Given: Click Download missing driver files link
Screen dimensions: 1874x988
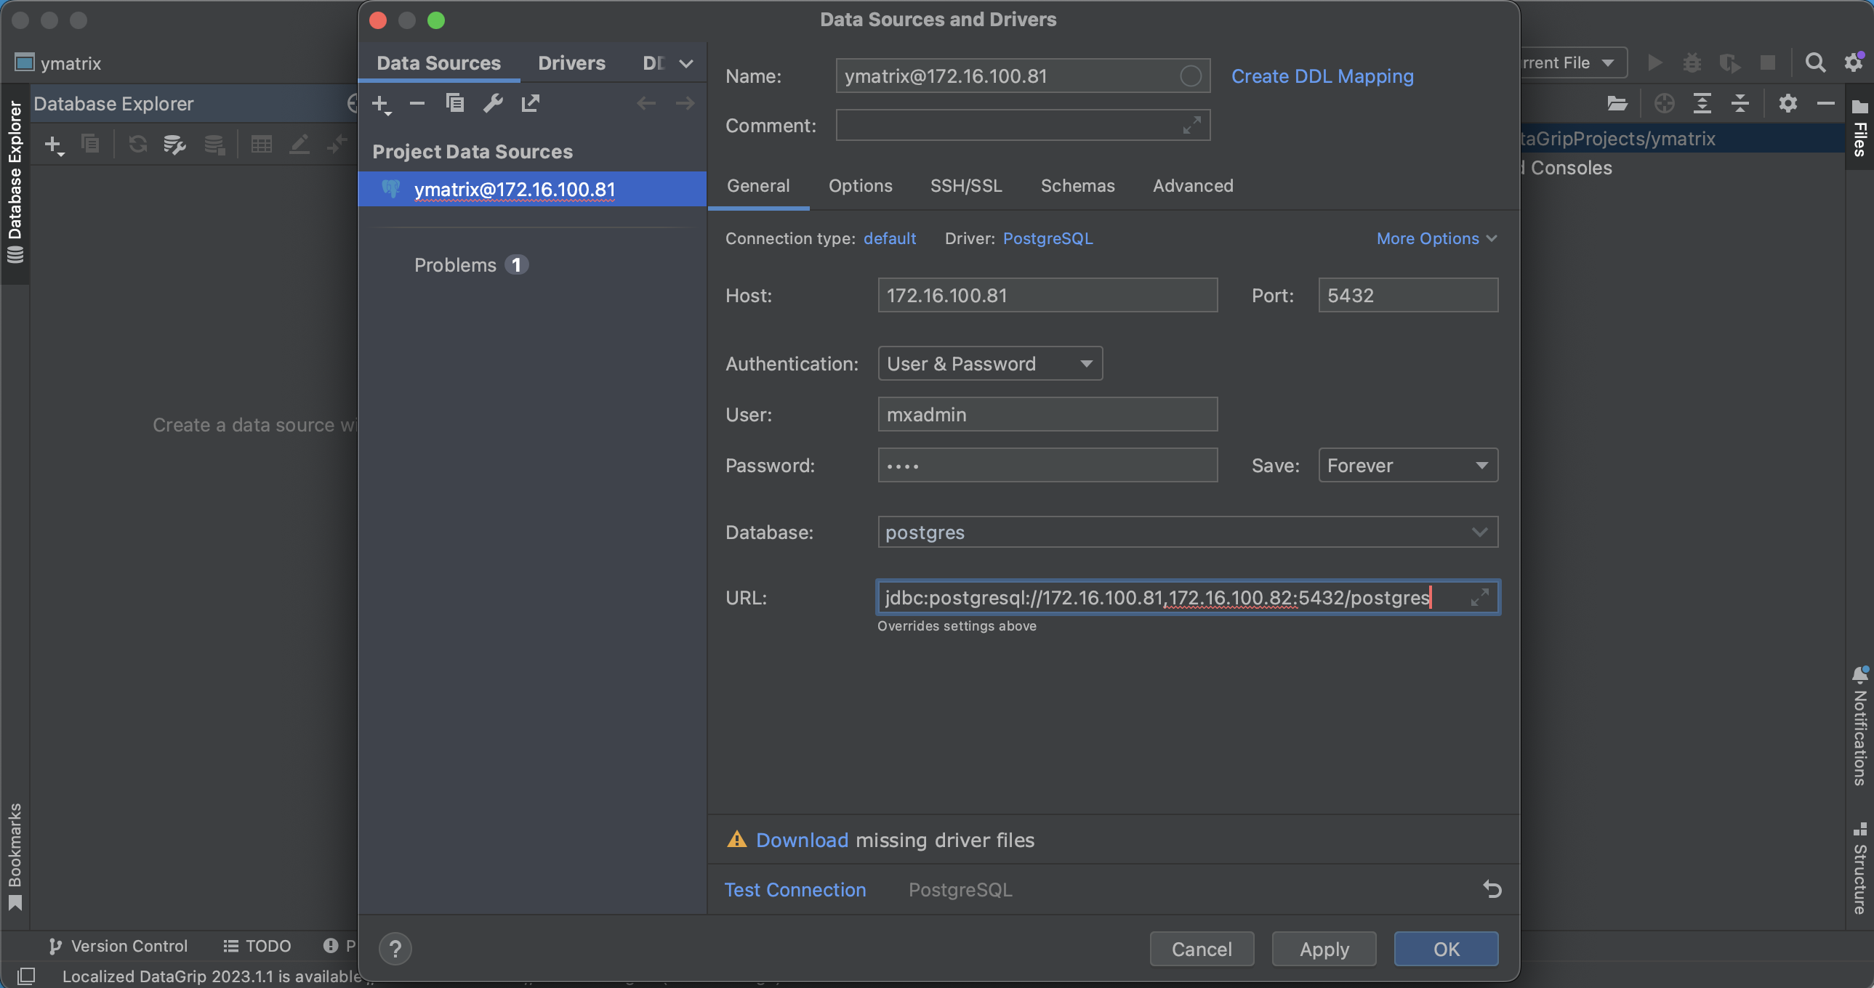Looking at the screenshot, I should pos(802,841).
